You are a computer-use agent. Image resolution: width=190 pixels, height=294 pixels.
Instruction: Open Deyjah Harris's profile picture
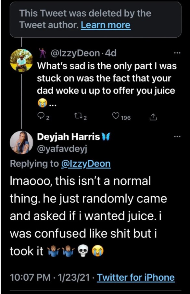click(x=21, y=143)
